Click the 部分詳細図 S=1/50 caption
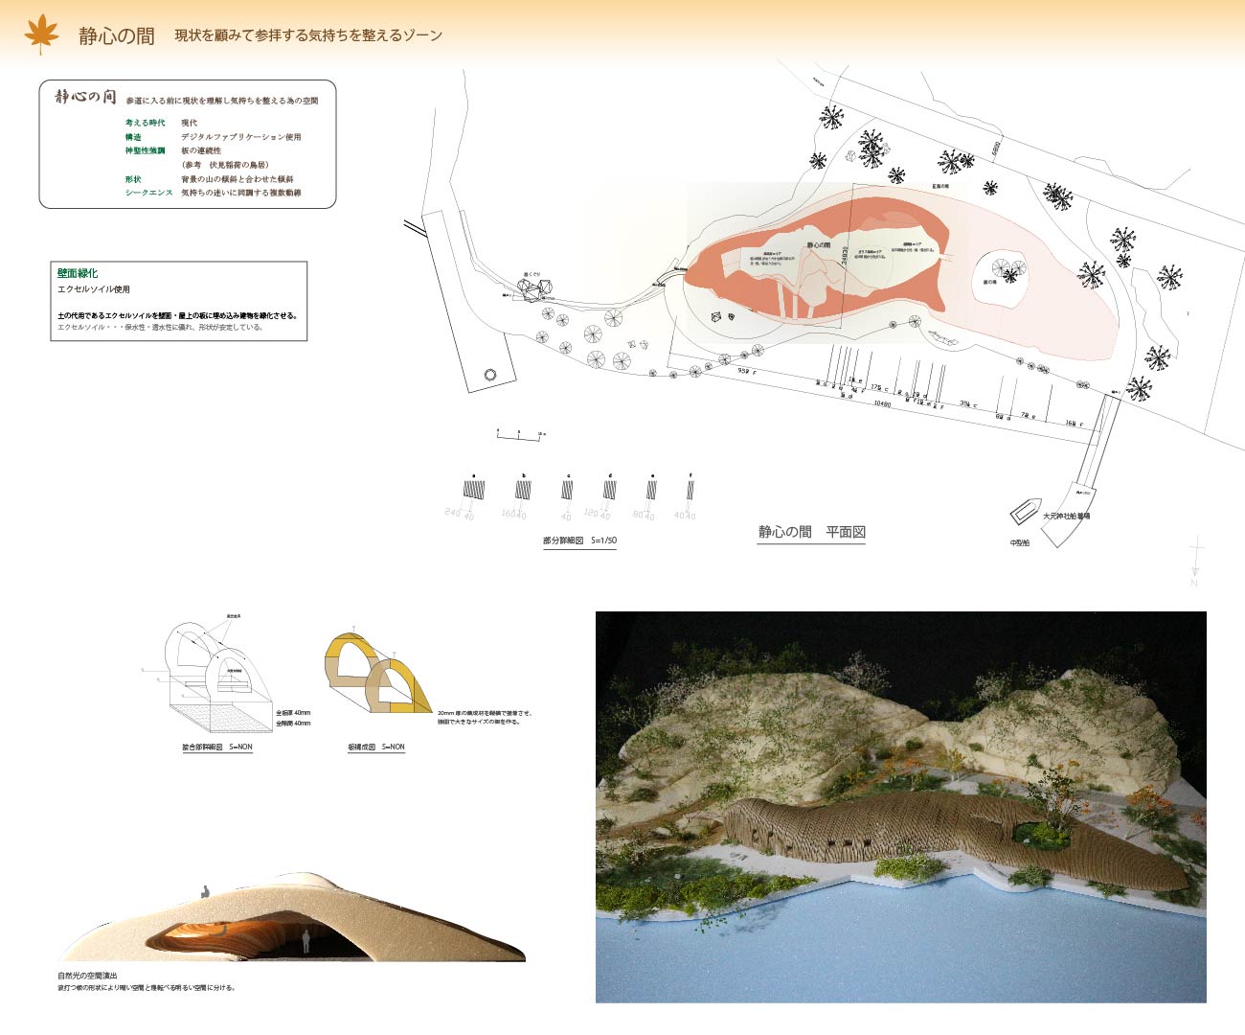 click(x=579, y=540)
